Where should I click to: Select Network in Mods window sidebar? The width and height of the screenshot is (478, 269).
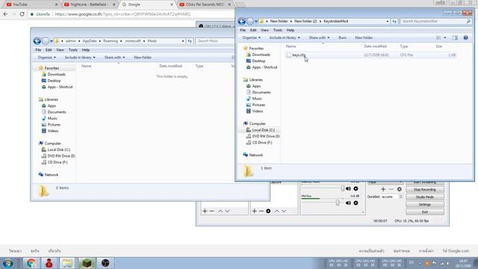click(x=52, y=175)
